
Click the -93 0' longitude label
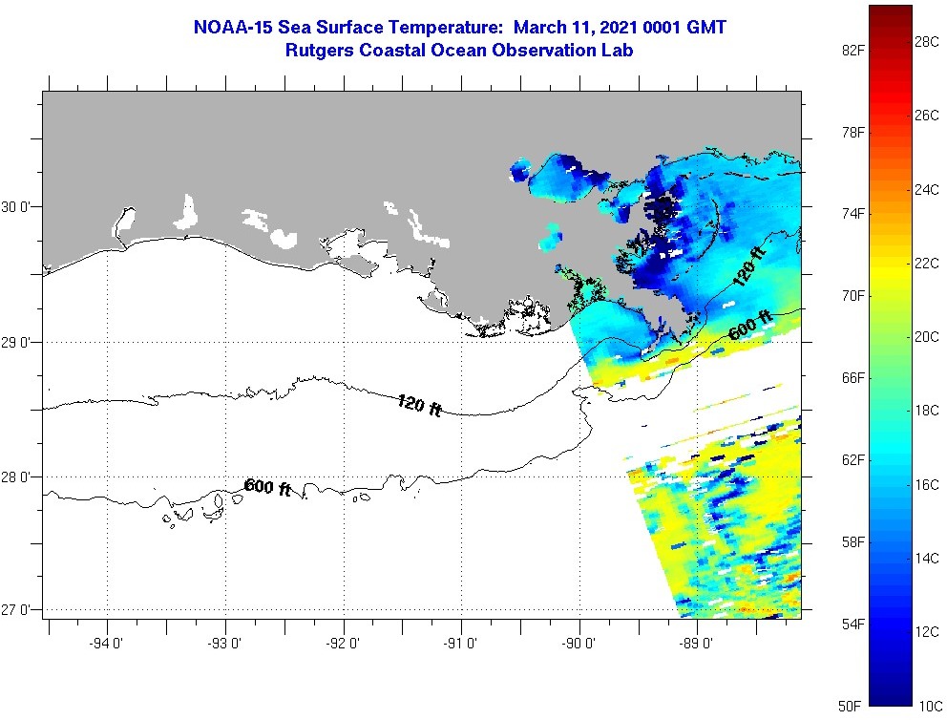click(224, 644)
